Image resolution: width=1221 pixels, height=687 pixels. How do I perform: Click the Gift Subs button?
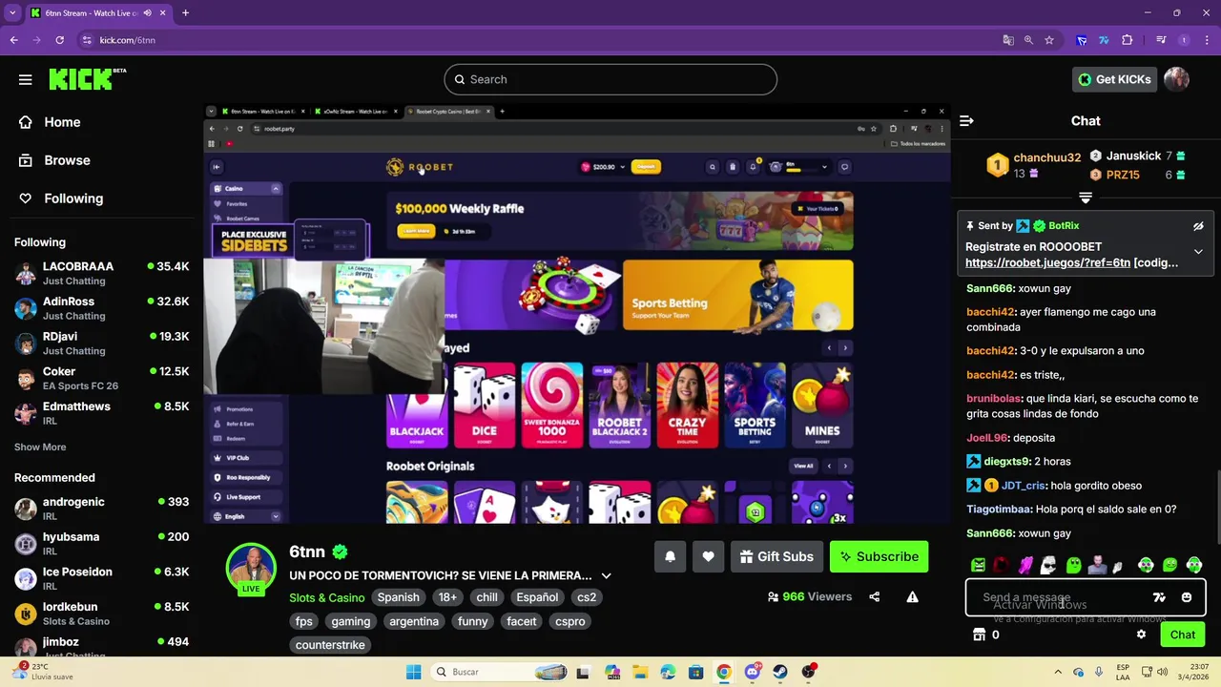pyautogui.click(x=776, y=556)
